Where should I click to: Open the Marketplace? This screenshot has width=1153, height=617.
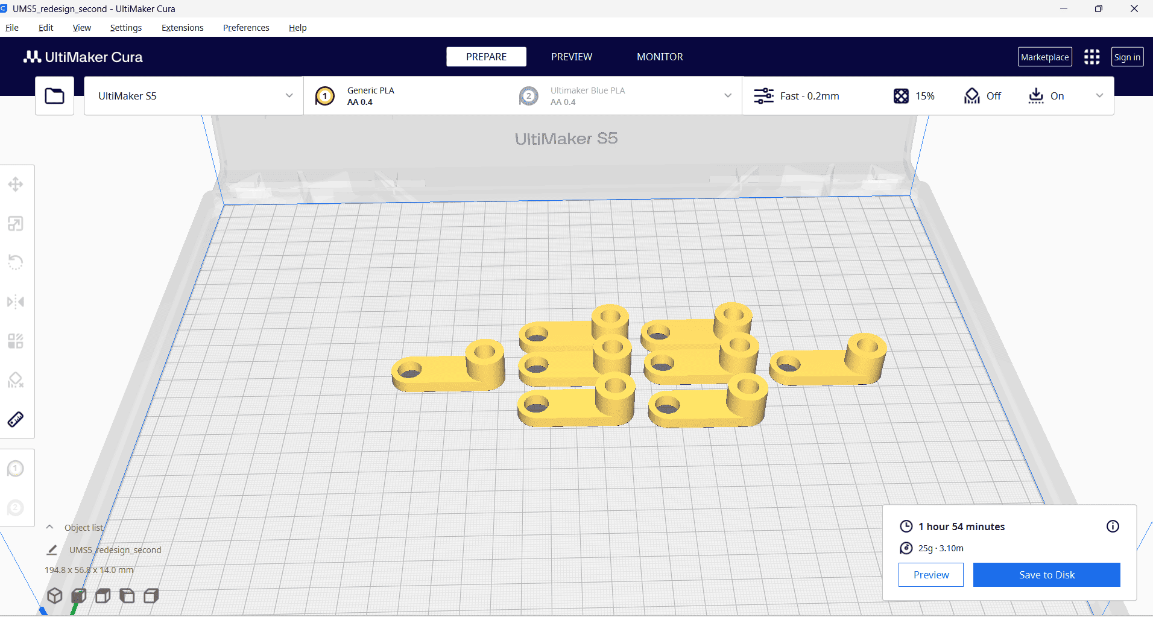(x=1044, y=57)
